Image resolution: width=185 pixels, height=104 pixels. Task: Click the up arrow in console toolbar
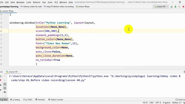click(5, 76)
